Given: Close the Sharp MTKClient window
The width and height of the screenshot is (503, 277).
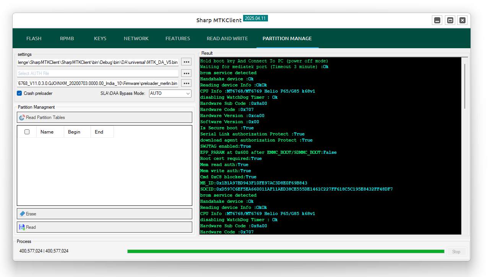Looking at the screenshot, I should pos(462,20).
